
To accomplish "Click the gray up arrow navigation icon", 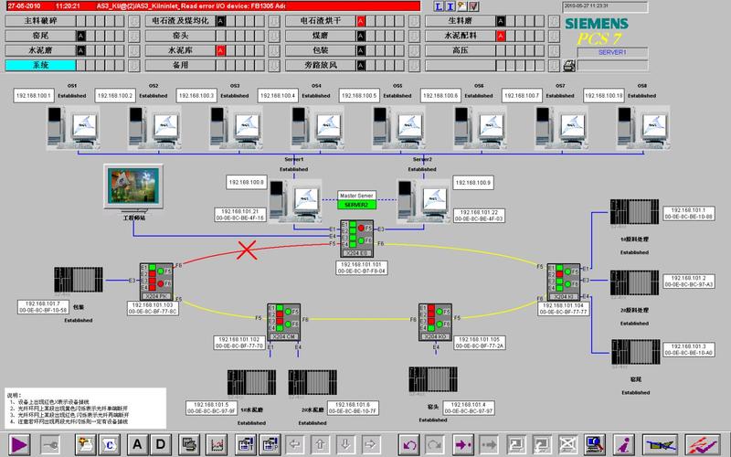I will pyautogui.click(x=320, y=444).
